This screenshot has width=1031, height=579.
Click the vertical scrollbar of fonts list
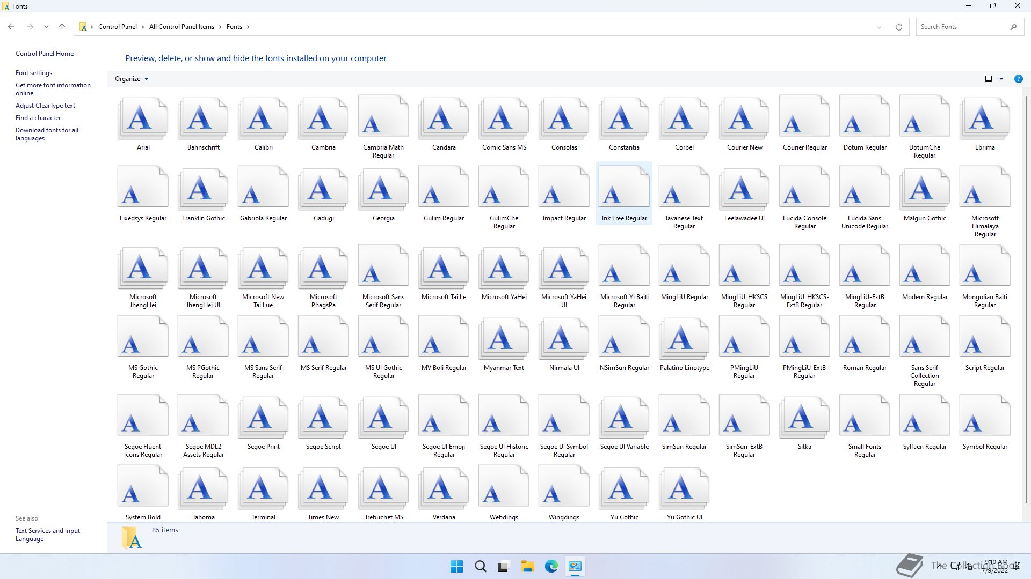(1027, 300)
